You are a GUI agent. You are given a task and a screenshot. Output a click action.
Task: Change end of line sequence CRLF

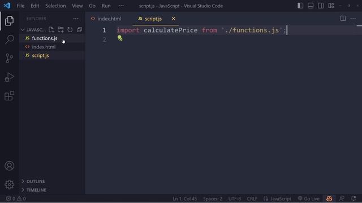(252, 198)
